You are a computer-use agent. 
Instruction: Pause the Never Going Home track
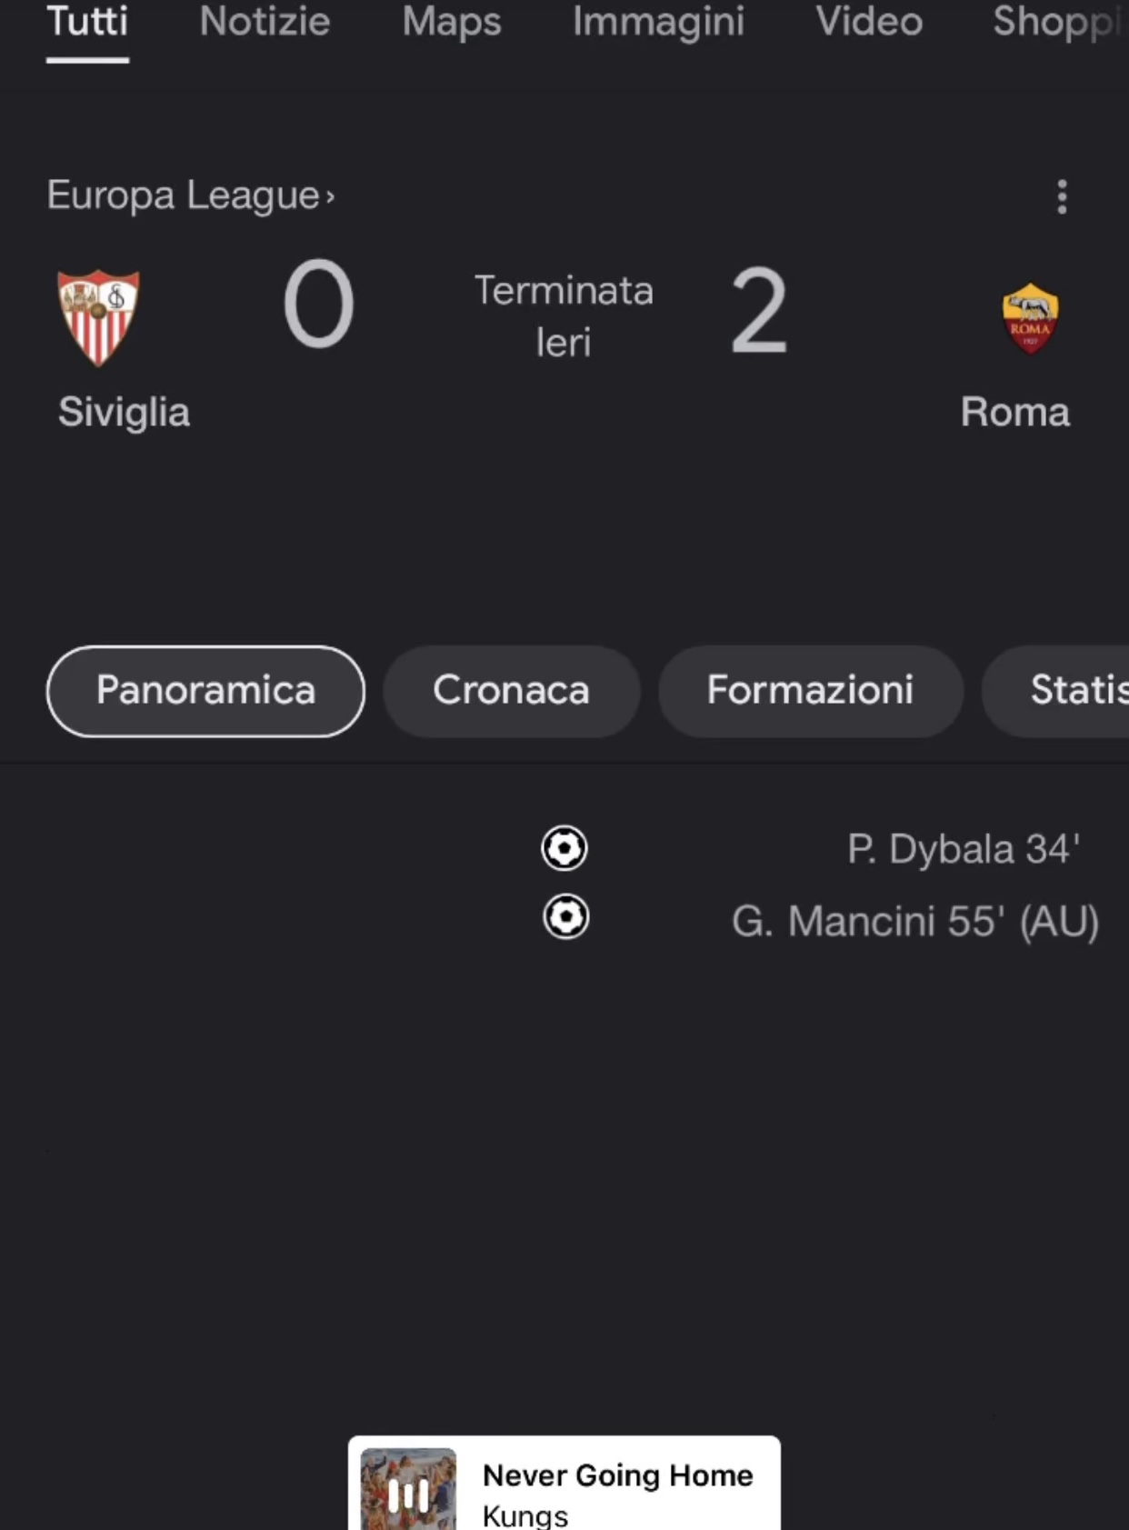click(x=408, y=1491)
